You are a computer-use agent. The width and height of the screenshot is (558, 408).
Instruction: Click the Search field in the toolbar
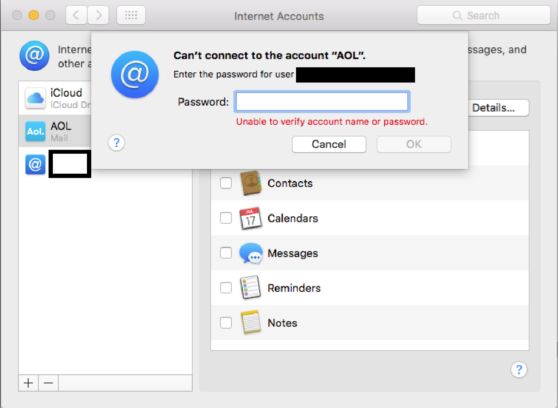tap(484, 15)
